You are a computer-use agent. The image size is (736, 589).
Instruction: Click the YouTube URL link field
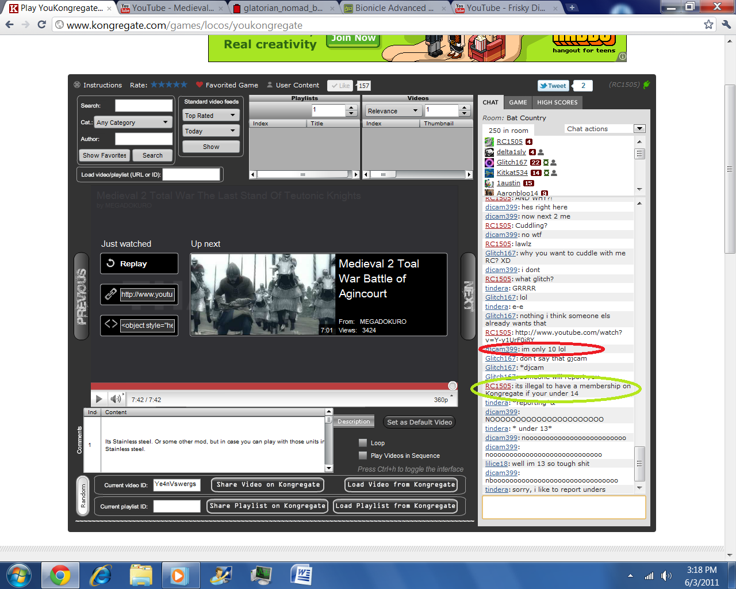(x=147, y=294)
